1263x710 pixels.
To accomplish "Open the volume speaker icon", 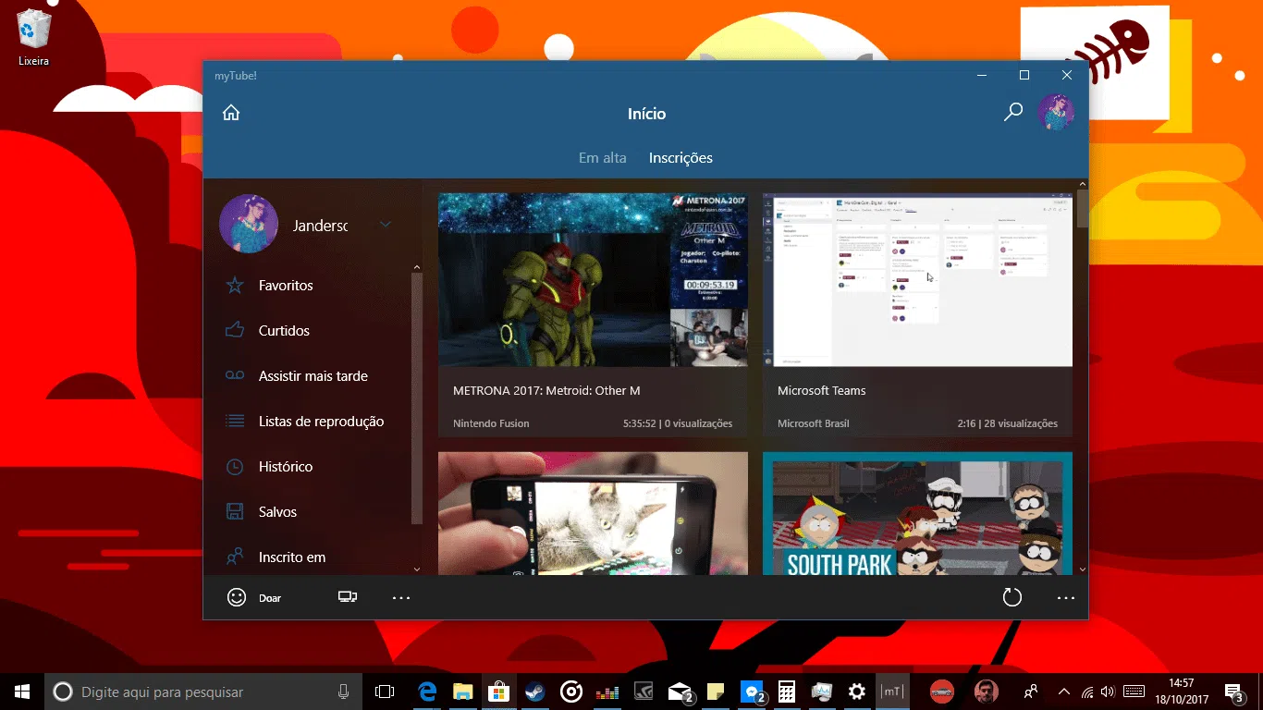I will tap(1108, 692).
